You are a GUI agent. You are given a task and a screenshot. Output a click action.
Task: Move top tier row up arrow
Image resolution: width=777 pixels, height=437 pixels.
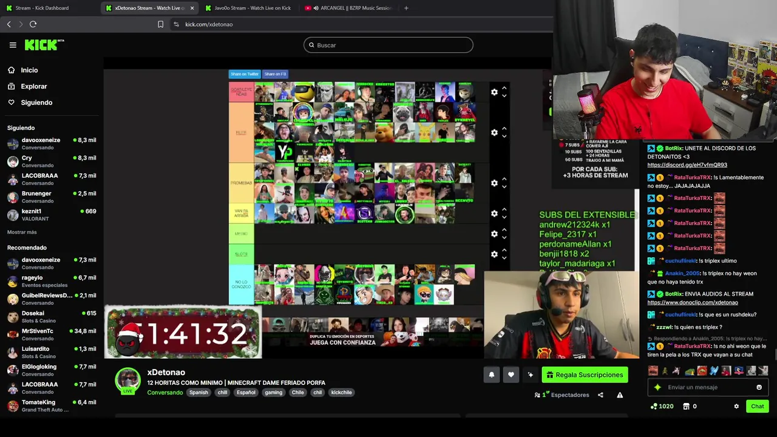point(504,89)
